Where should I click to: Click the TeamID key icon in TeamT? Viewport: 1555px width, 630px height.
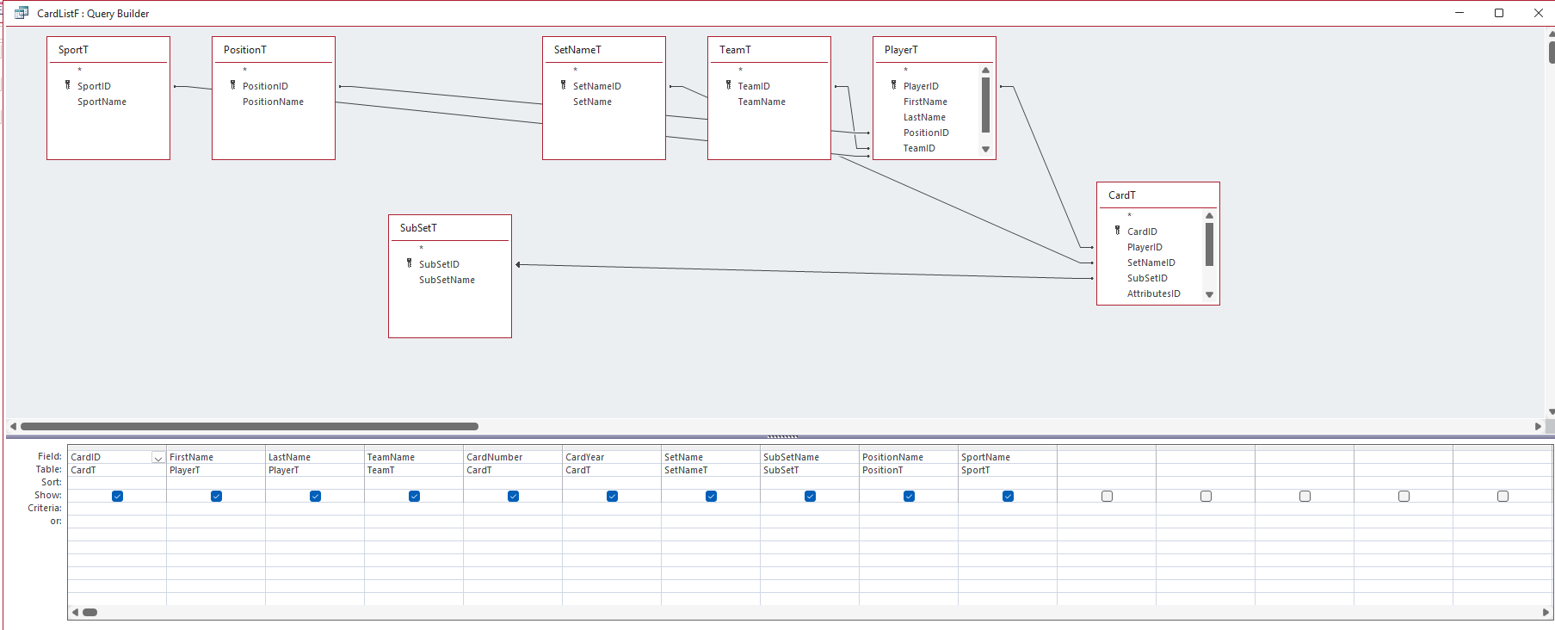[x=729, y=85]
